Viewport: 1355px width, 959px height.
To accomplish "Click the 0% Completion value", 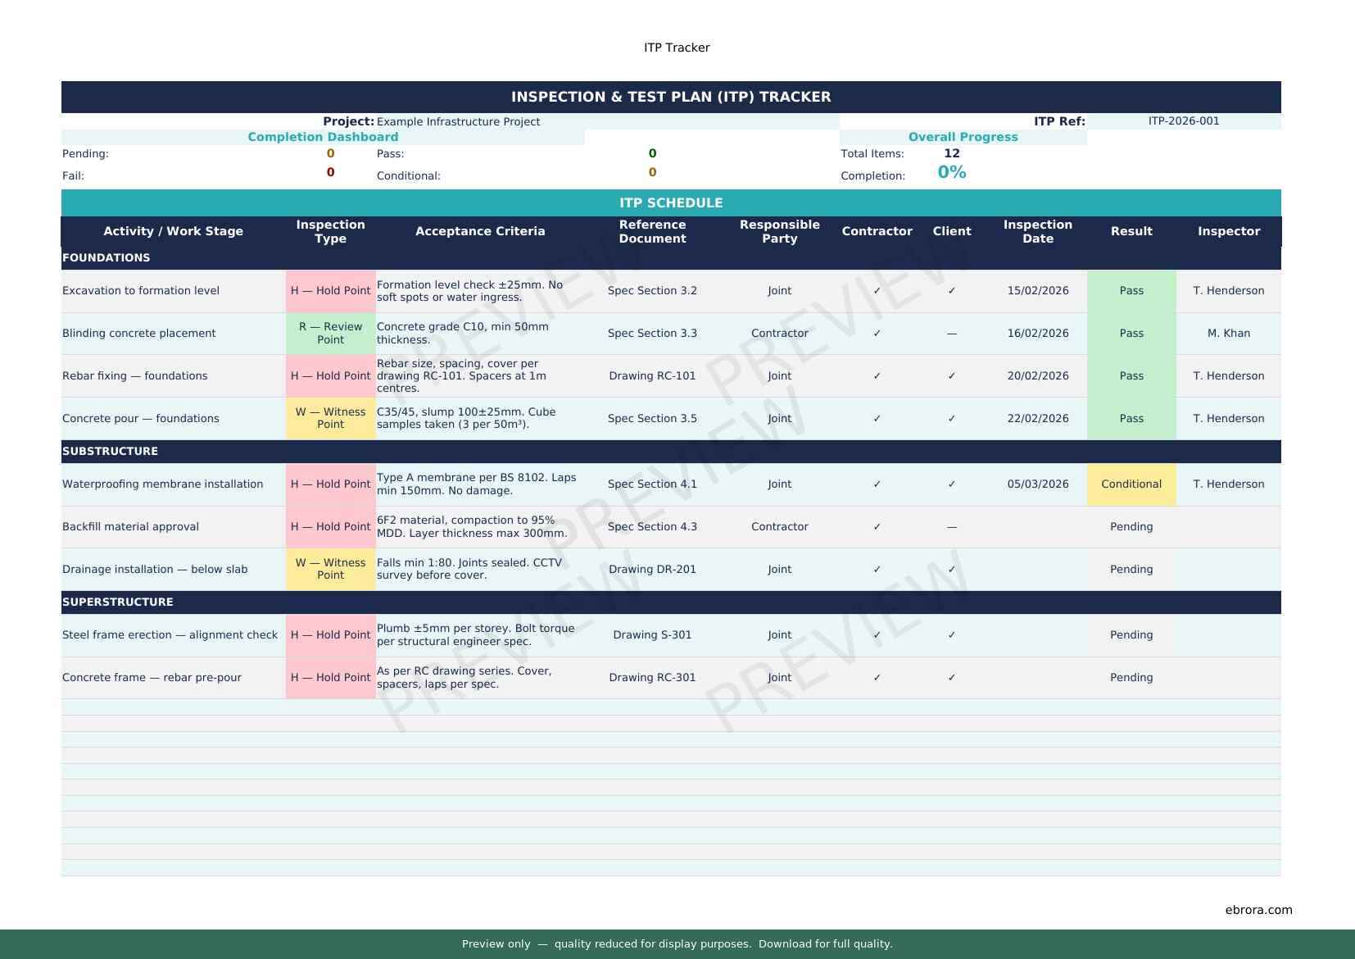I will tap(951, 173).
